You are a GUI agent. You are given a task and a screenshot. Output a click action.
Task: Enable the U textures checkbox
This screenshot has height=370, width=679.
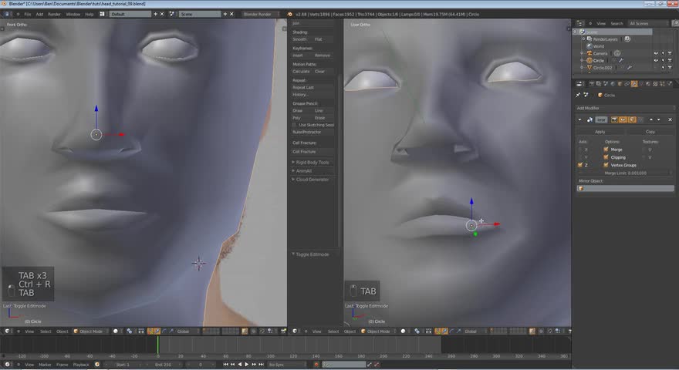(x=644, y=150)
